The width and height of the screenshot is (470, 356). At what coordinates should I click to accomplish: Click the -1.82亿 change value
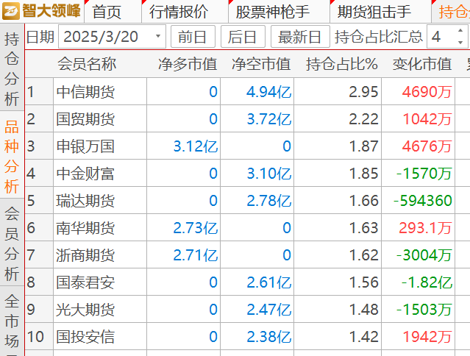(x=427, y=282)
